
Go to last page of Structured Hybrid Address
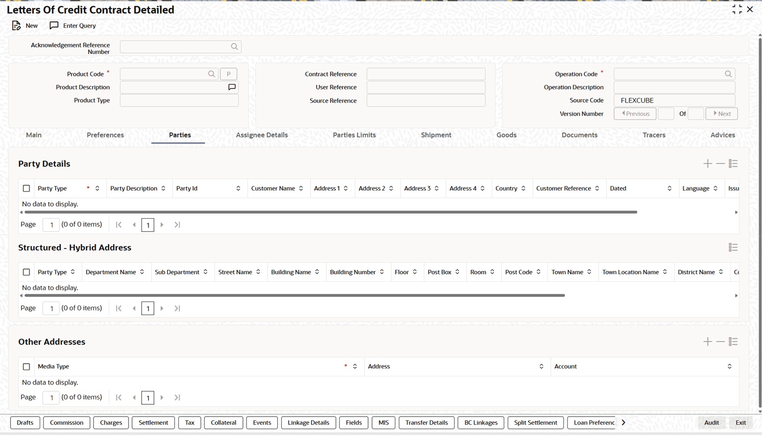177,309
